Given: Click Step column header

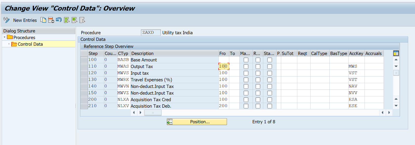Looking at the screenshot, I should point(96,53).
